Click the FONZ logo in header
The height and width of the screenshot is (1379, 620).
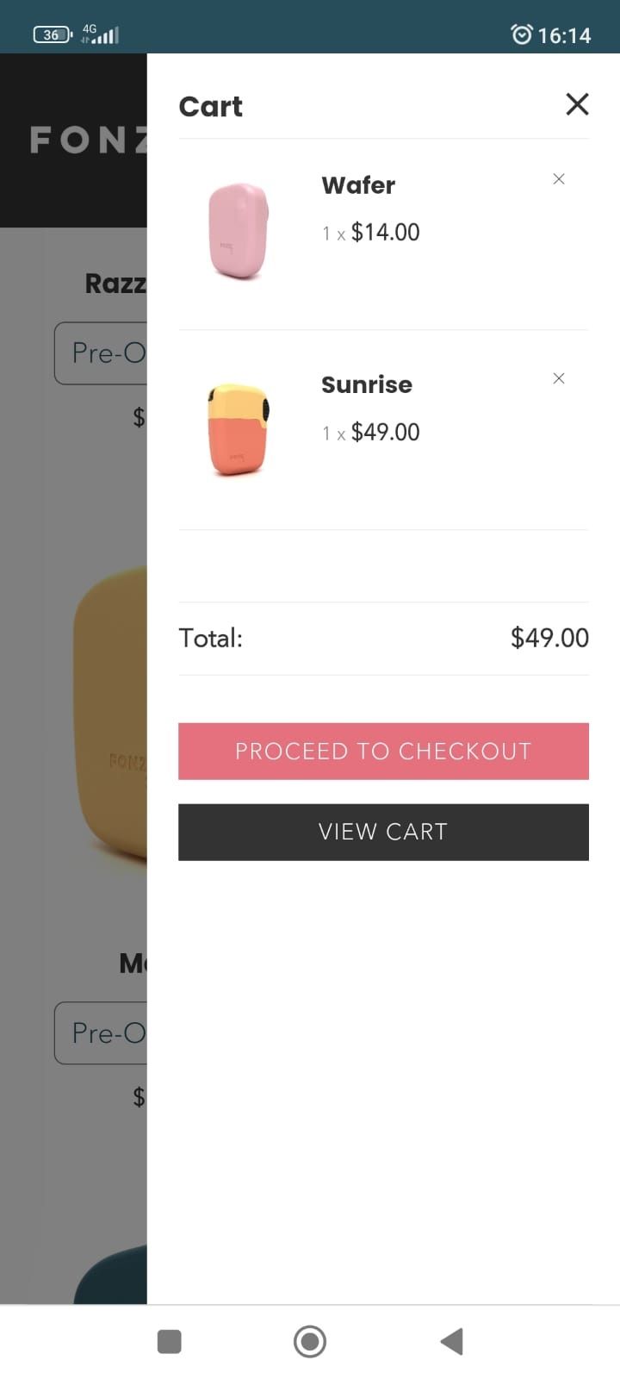tap(88, 140)
